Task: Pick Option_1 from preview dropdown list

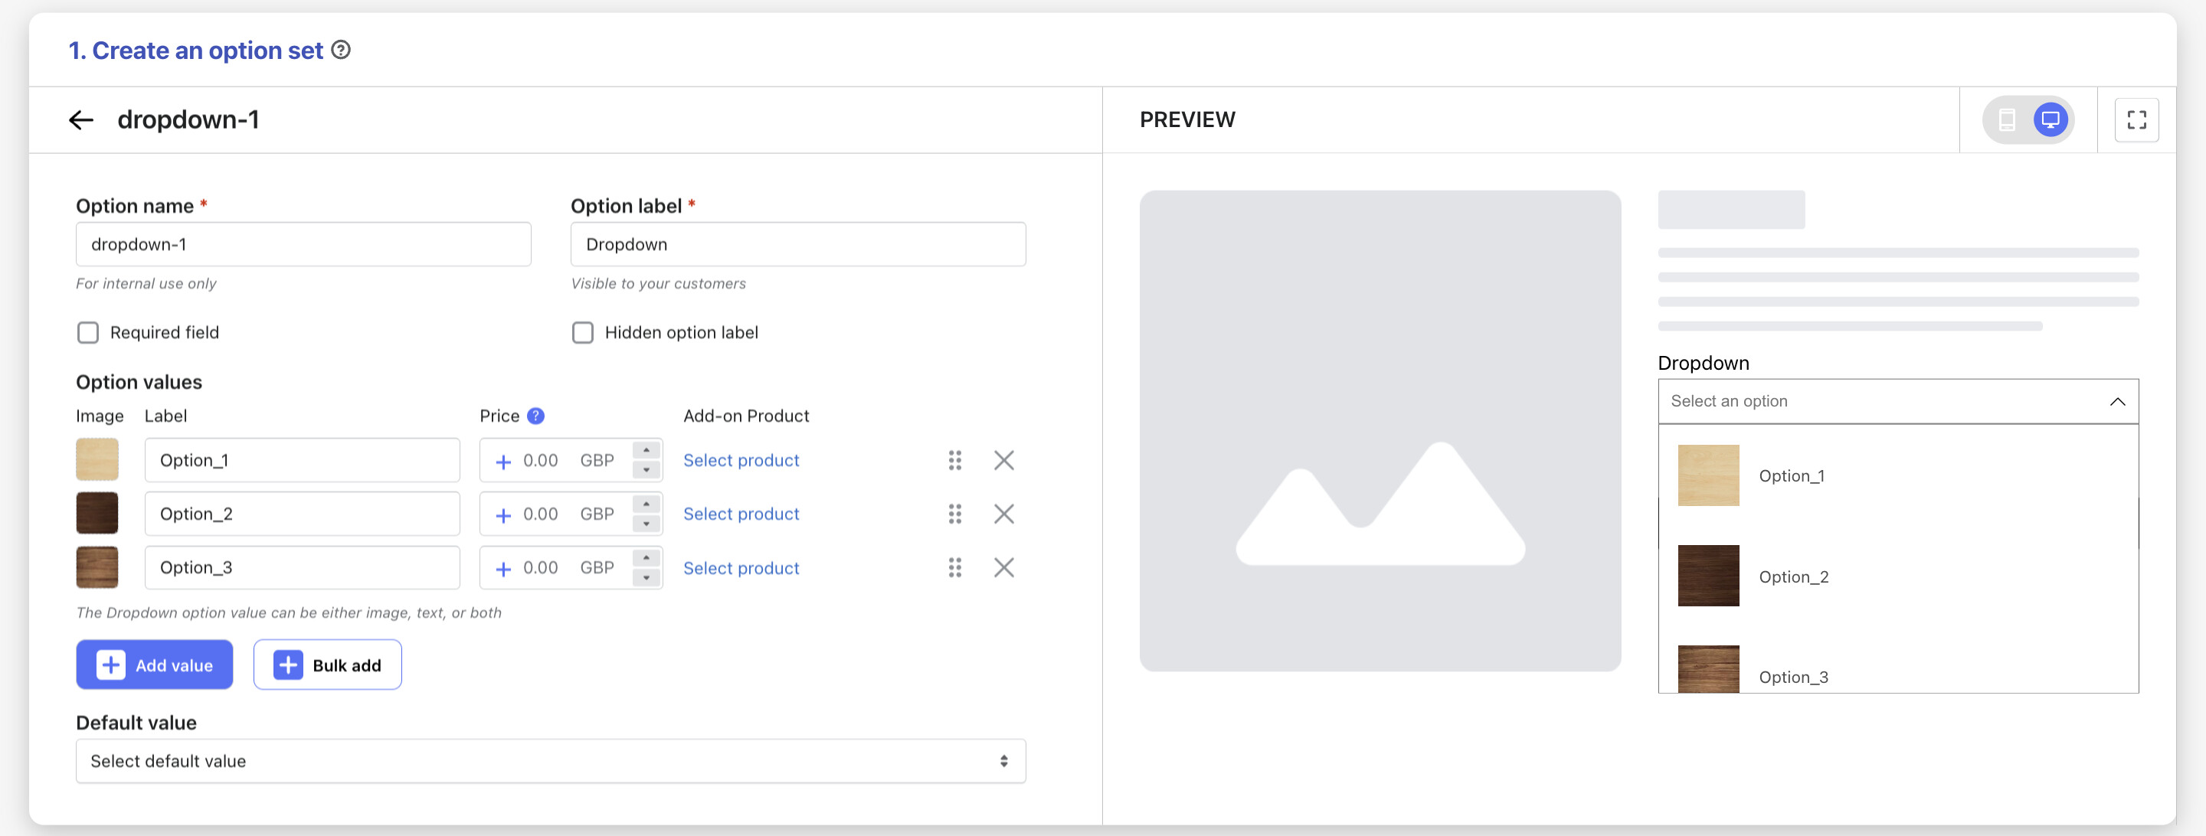Action: point(1791,477)
